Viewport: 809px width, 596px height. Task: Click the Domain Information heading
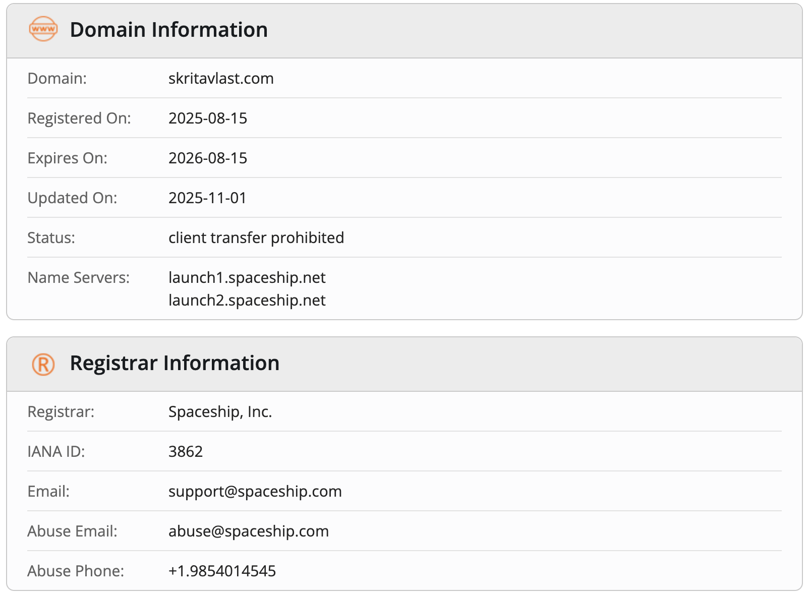pyautogui.click(x=168, y=30)
